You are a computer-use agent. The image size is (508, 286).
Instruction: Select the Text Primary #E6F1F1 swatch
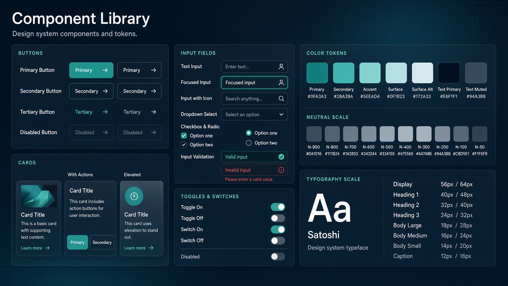click(x=449, y=73)
